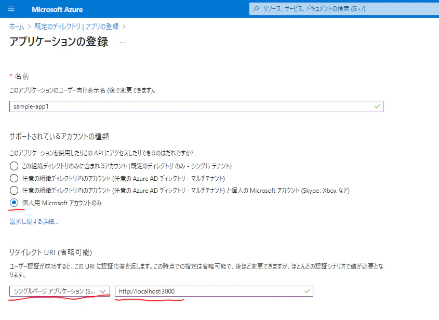The image size is (439, 320).
Task: Open 選択に関する詳細 link
Action: click(34, 222)
